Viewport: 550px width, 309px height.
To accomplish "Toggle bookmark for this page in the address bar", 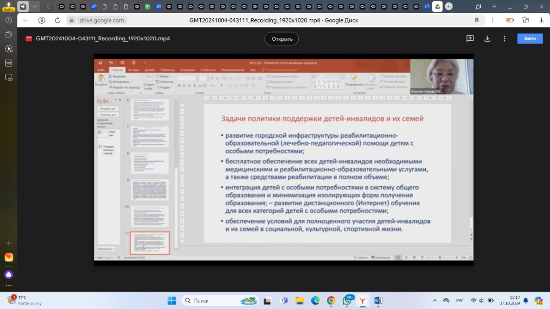I will pos(477,20).
